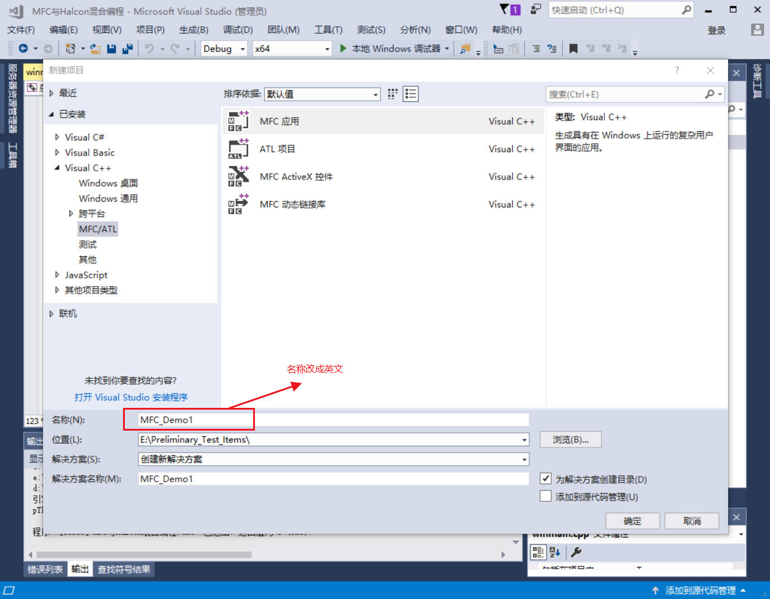
Task: Open the 服务器资源管理器 side tab
Action: tap(12, 98)
